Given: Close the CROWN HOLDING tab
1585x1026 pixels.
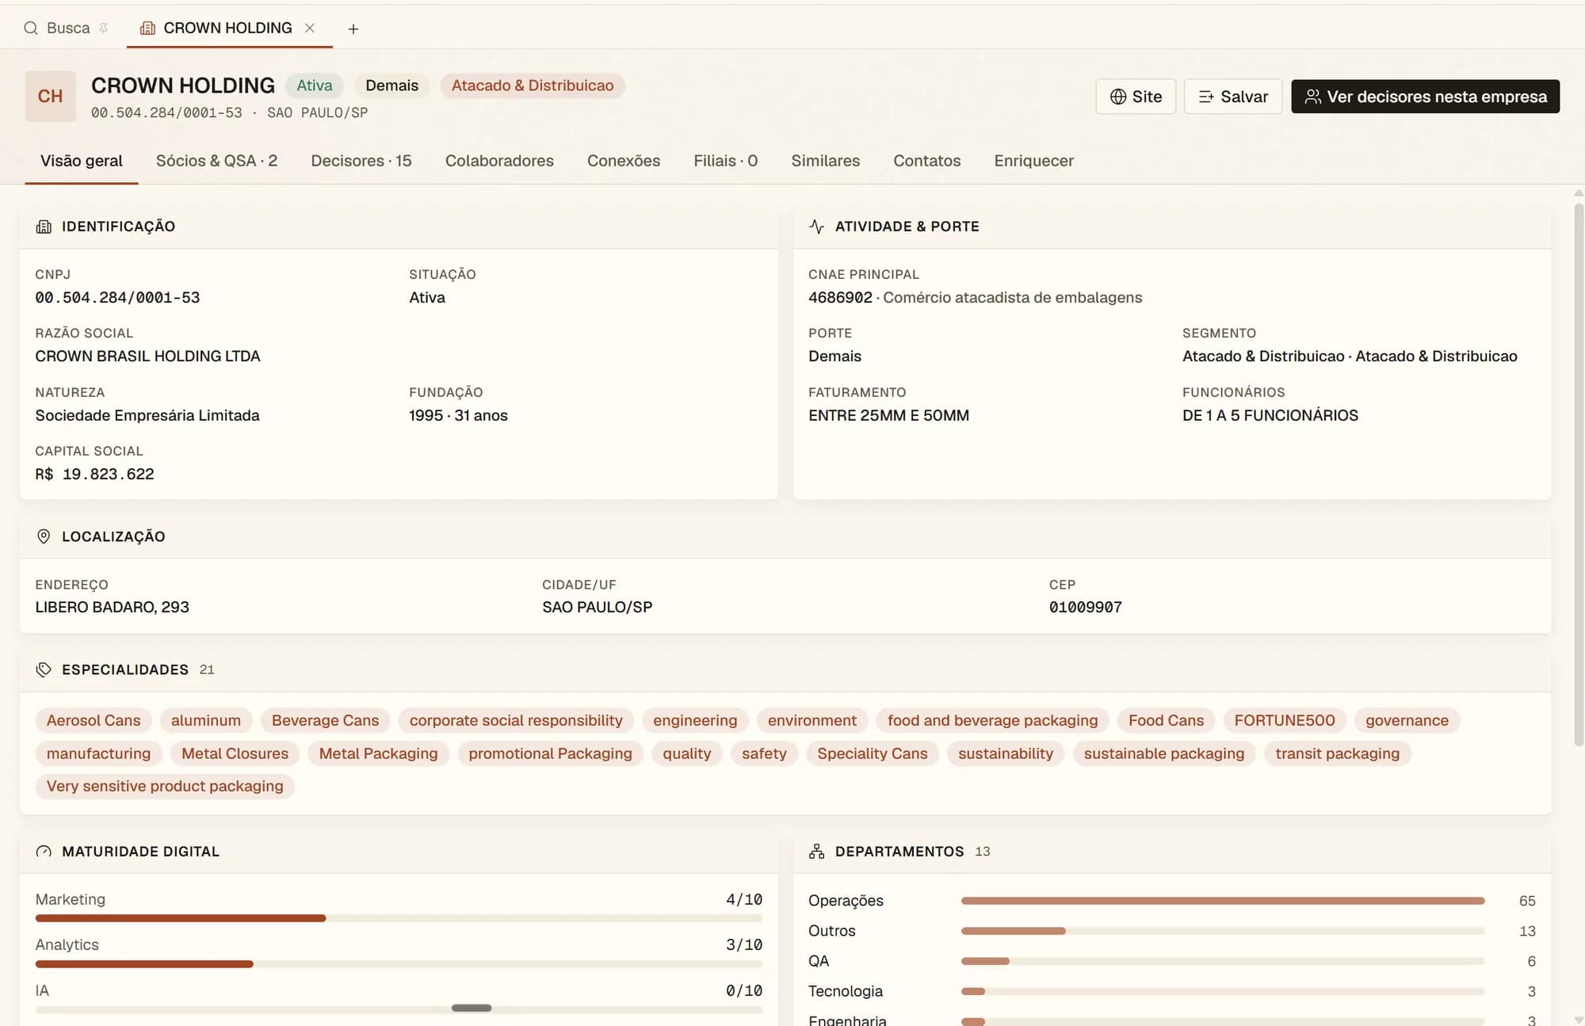Looking at the screenshot, I should (310, 28).
